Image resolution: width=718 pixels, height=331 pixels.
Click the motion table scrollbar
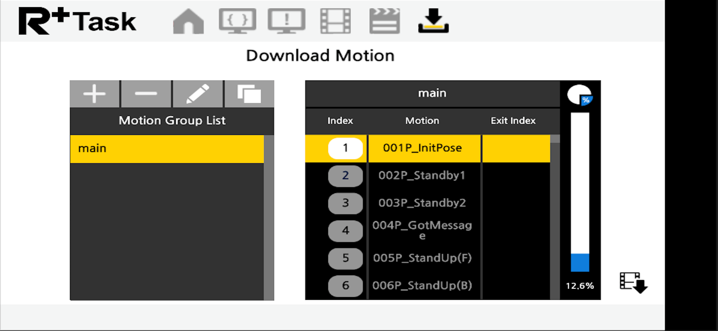click(x=555, y=217)
